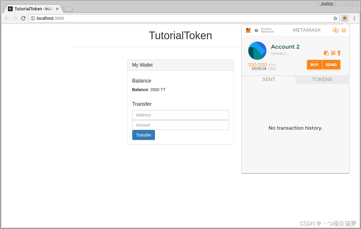Open a new browser tab
The height and width of the screenshot is (229, 361).
pyautogui.click(x=68, y=9)
